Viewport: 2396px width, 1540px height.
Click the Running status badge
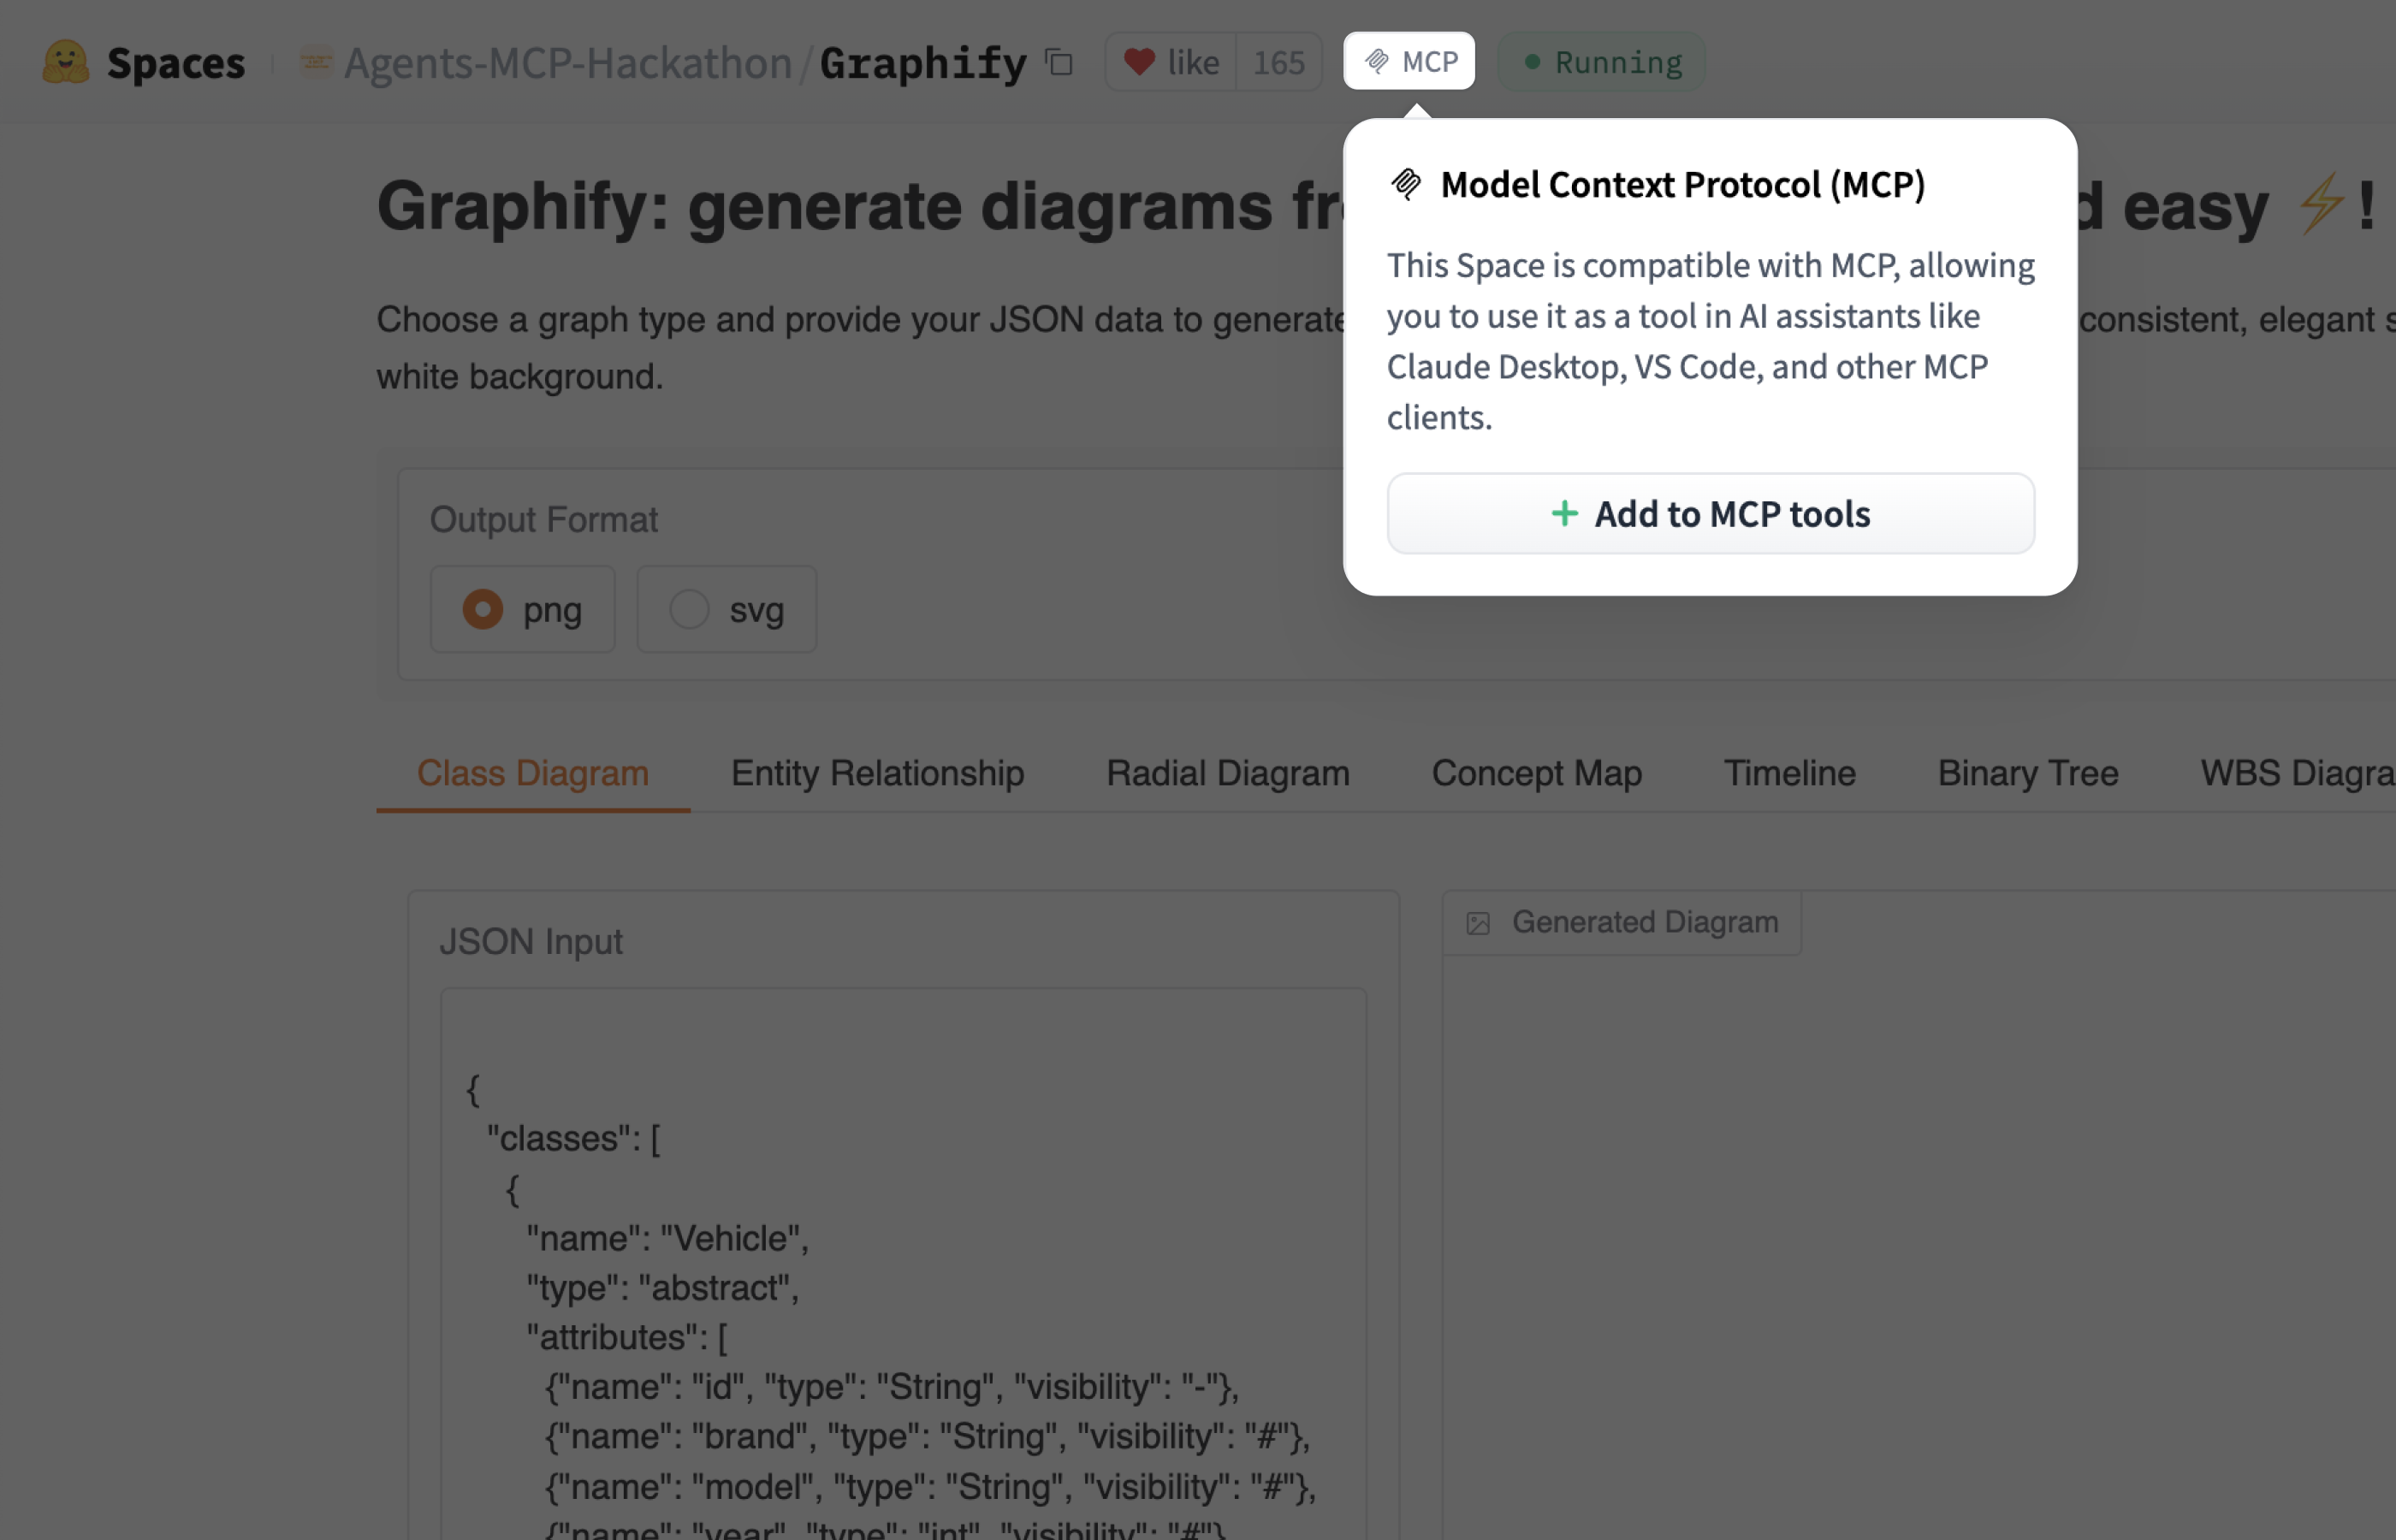(1602, 62)
